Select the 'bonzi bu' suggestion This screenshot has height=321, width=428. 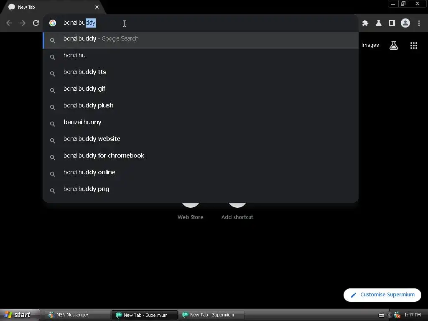(x=201, y=57)
